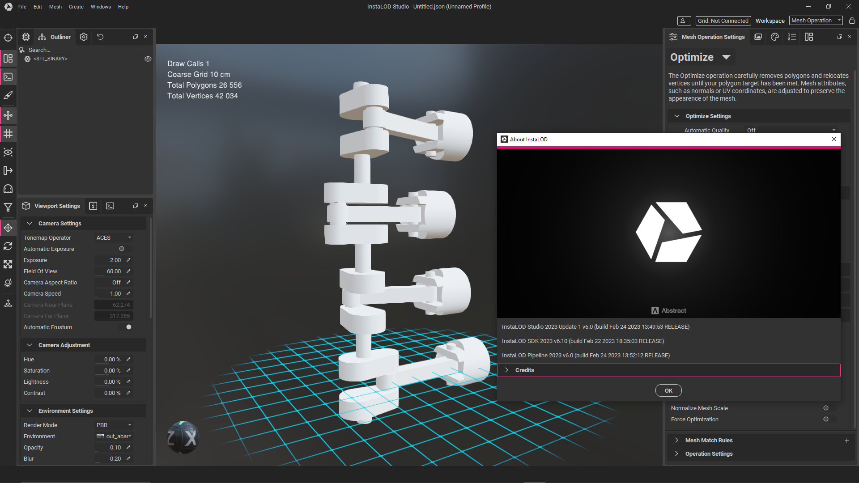This screenshot has width=859, height=483.
Task: Open the numbered list tab in Mesh Operation panel
Action: [x=792, y=37]
